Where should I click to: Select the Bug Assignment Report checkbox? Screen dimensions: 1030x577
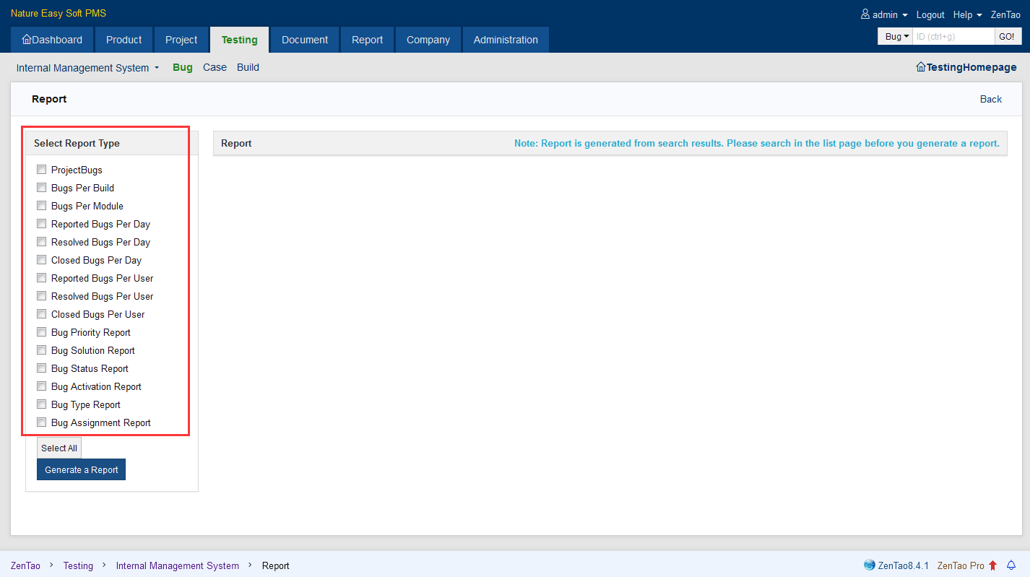[42, 422]
